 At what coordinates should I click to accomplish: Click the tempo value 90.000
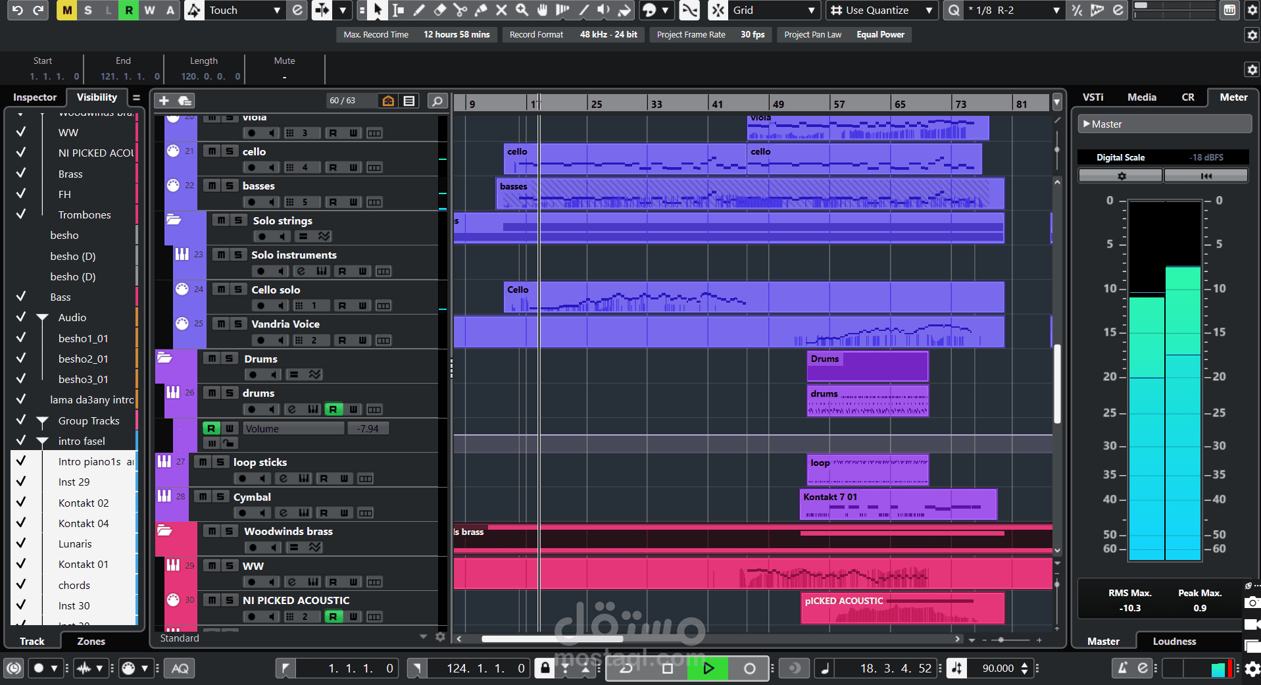(998, 669)
